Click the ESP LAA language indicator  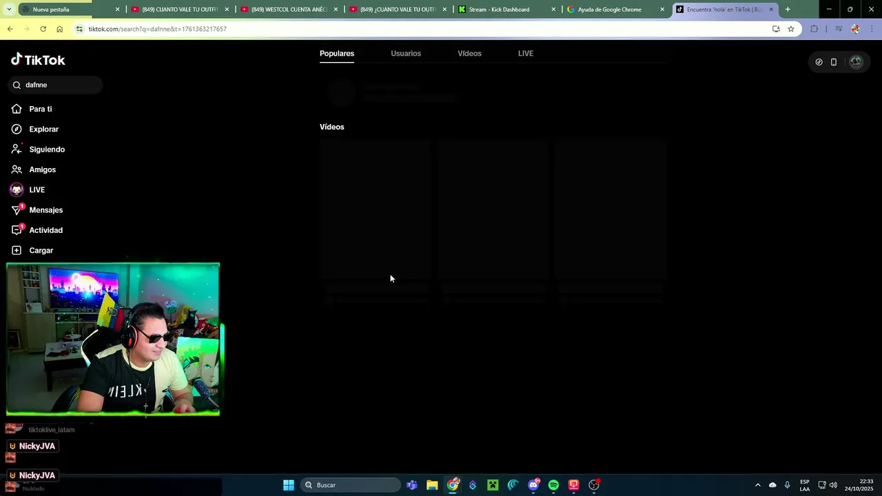[805, 485]
